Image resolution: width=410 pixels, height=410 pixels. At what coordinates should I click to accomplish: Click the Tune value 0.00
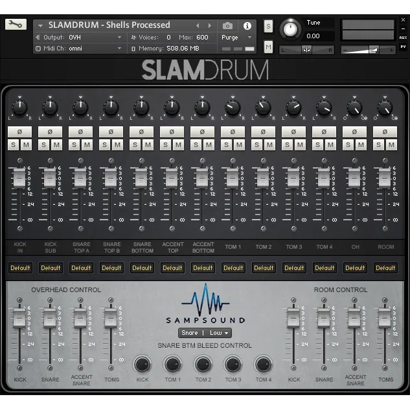coord(313,36)
